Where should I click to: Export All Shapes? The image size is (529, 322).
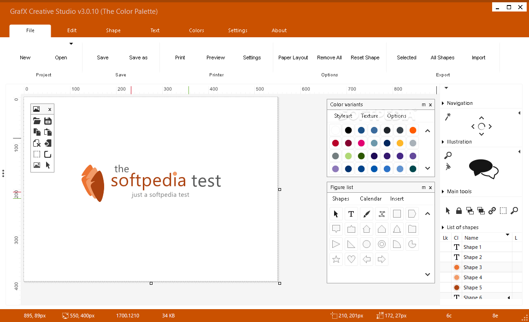pos(443,57)
